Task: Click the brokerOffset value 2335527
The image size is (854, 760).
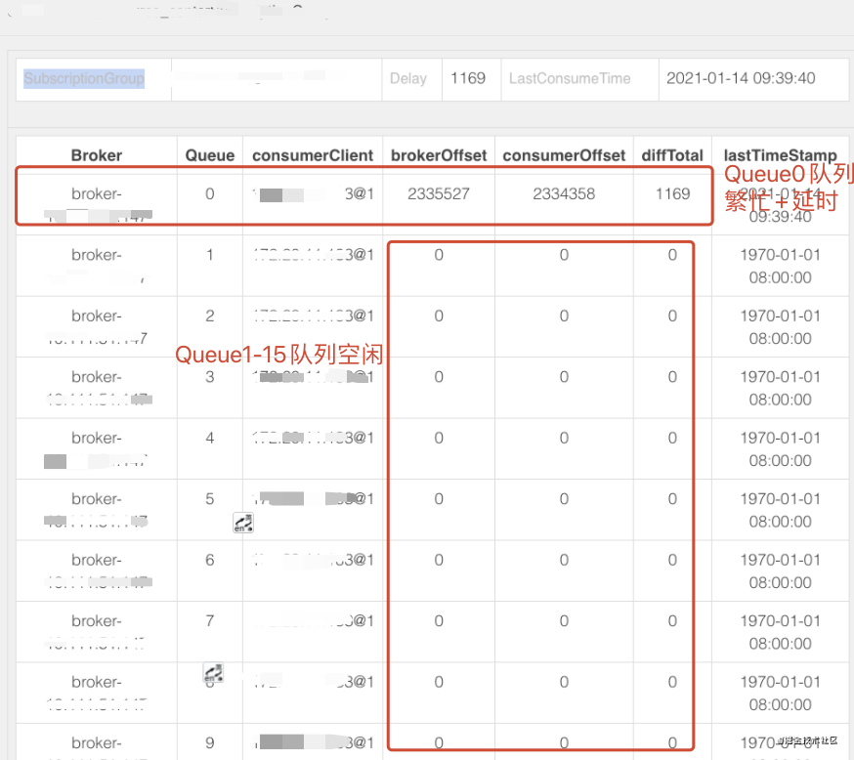Action: [439, 193]
